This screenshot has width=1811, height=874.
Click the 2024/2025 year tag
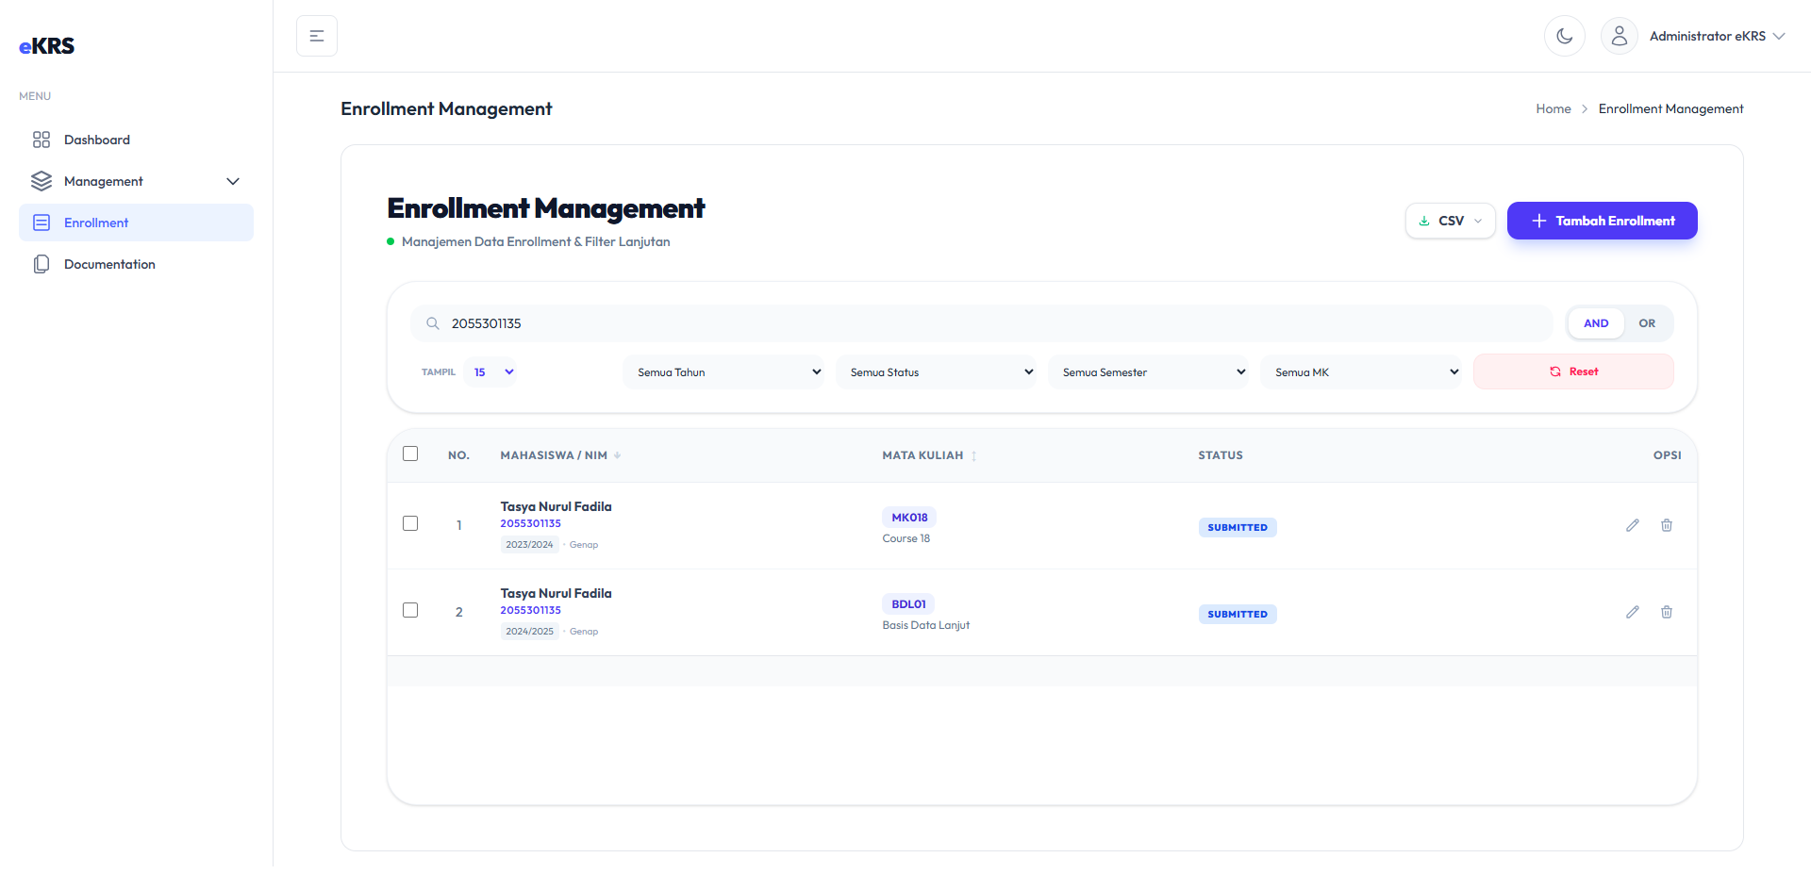(x=529, y=632)
